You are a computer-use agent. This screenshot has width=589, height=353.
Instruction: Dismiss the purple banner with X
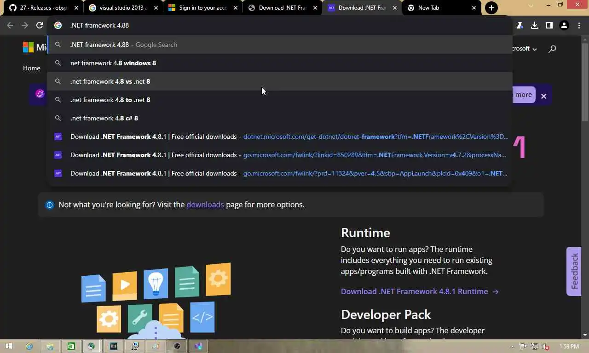point(544,96)
